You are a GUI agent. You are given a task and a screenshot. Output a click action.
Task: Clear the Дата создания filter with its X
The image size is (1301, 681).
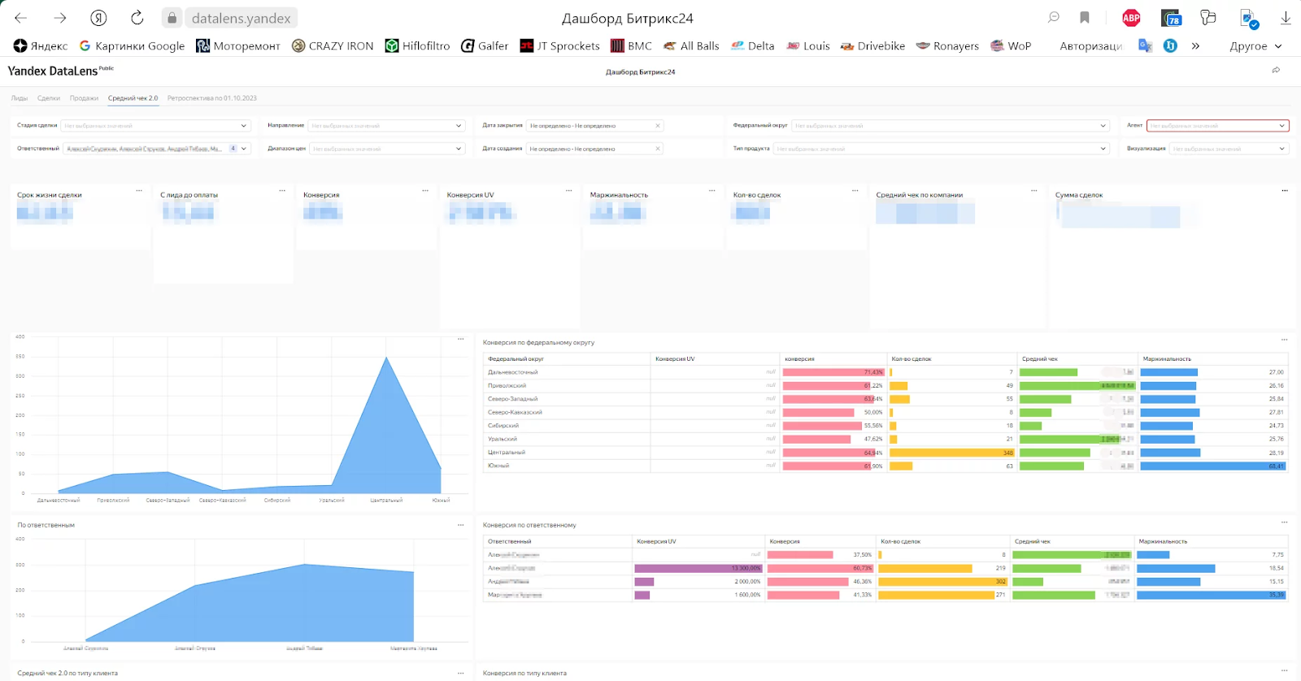pyautogui.click(x=658, y=149)
